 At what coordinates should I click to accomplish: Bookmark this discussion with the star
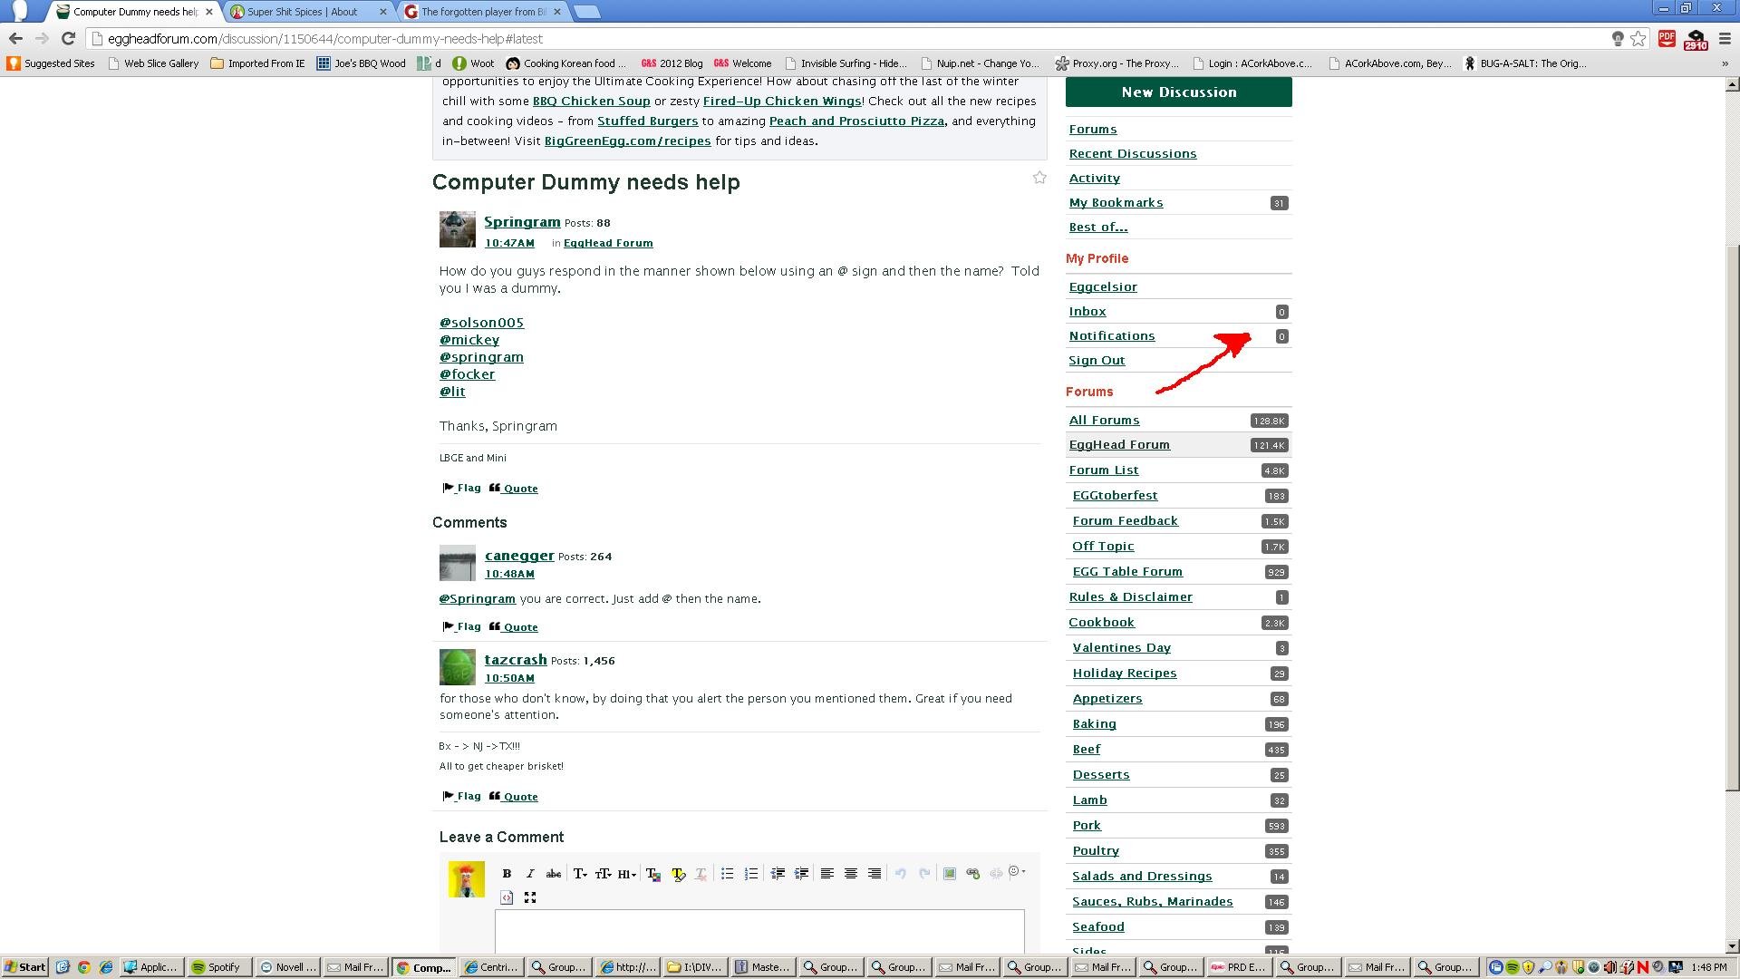click(1039, 179)
